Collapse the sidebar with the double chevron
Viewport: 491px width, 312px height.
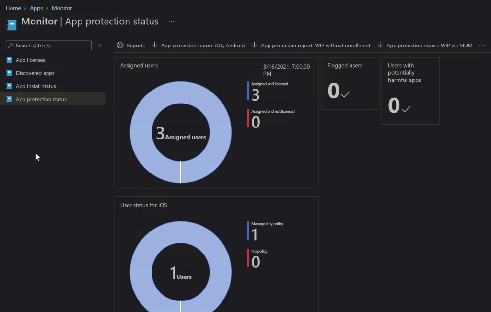coord(99,46)
